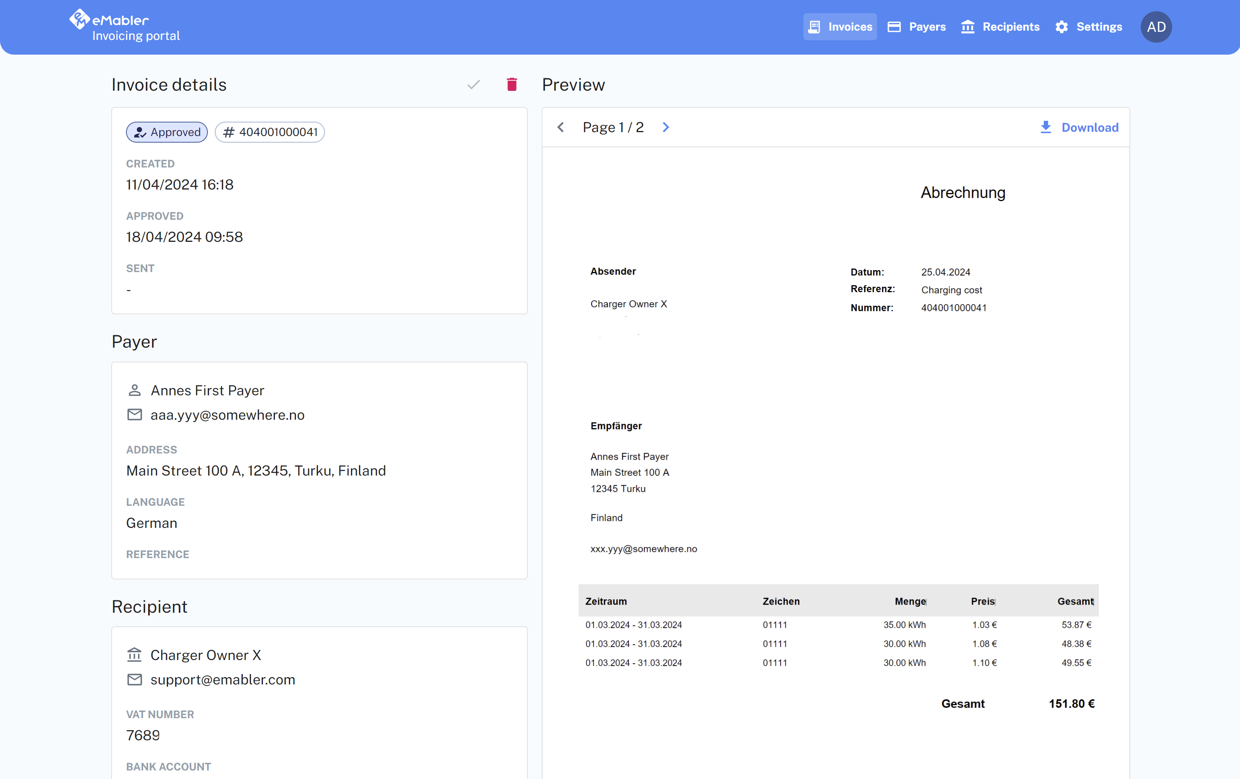This screenshot has width=1240, height=779.
Task: Select the Payers card icon
Action: (894, 26)
